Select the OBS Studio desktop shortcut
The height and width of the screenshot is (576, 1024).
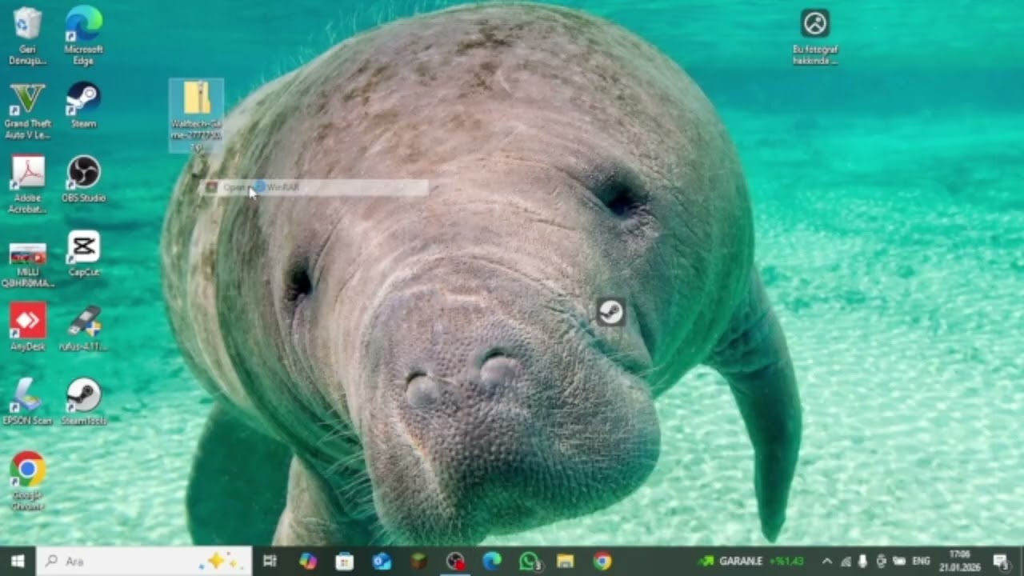tap(83, 179)
